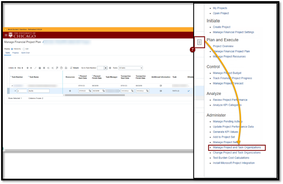Open the Actions dropdown menu

coord(12,68)
